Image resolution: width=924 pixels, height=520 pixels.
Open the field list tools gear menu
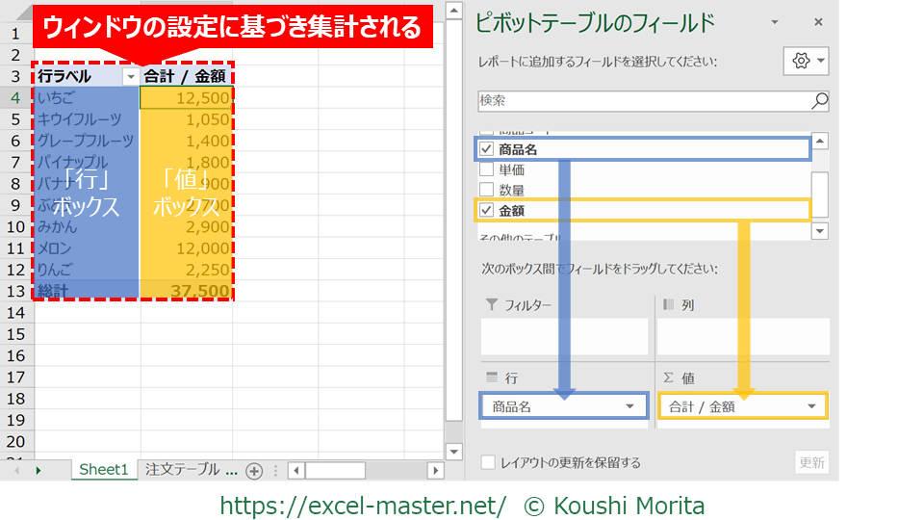(808, 61)
